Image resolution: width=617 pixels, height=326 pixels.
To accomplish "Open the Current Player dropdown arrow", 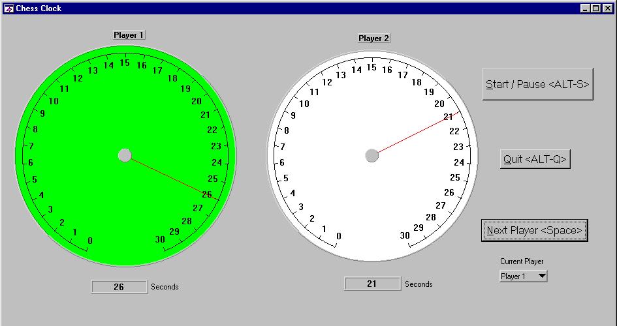I will tap(541, 276).
